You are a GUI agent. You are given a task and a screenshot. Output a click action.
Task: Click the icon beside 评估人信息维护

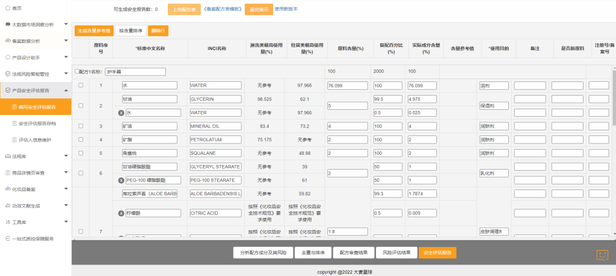point(14,139)
